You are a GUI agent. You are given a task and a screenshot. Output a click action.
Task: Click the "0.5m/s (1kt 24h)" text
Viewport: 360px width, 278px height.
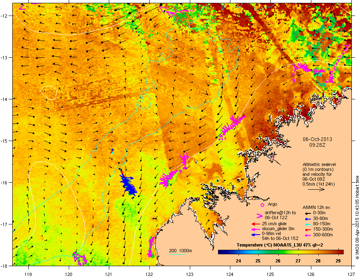[318, 184]
